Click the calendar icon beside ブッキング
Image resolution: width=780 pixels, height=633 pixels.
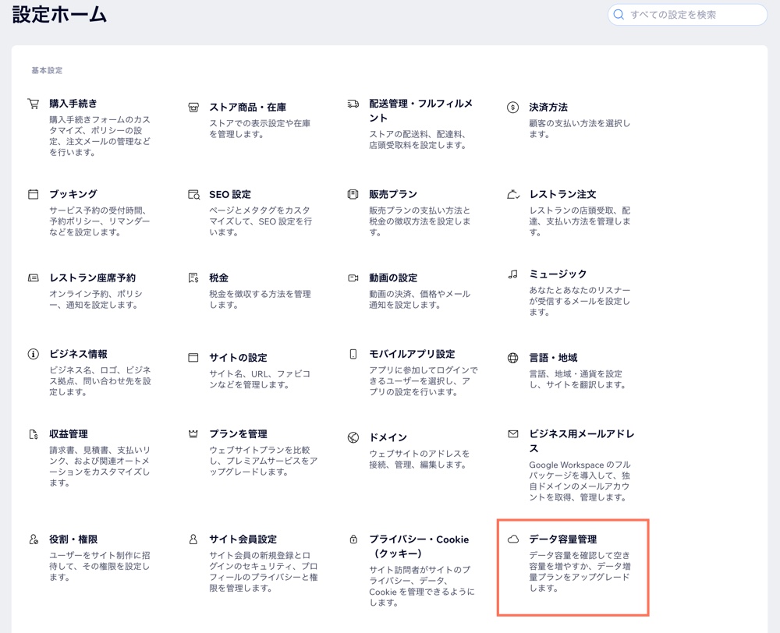pyautogui.click(x=33, y=194)
